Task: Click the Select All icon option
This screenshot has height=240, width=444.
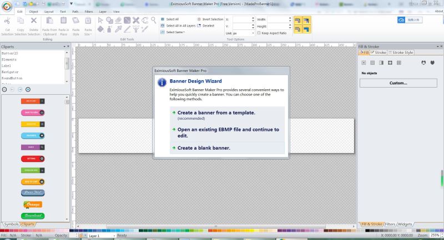Action: pyautogui.click(x=170, y=19)
